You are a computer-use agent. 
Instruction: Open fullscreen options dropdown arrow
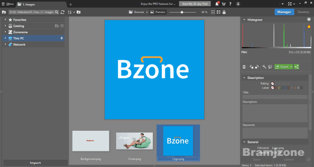click(x=294, y=4)
